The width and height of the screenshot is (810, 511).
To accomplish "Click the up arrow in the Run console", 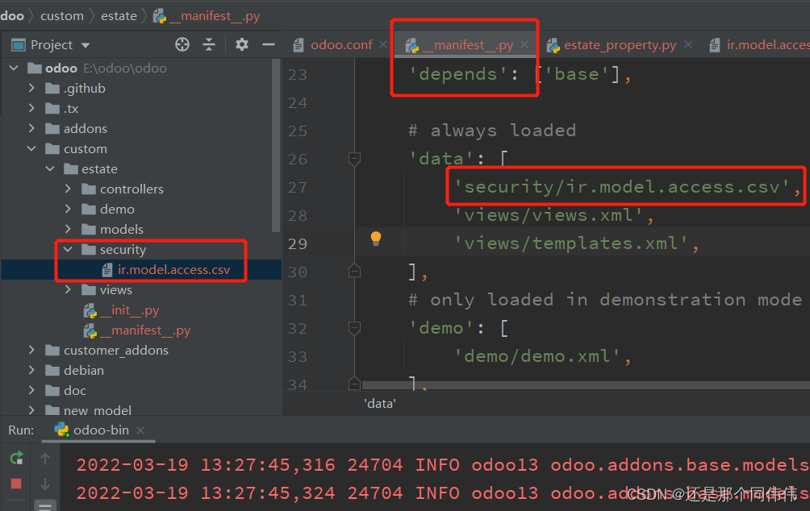I will click(45, 457).
